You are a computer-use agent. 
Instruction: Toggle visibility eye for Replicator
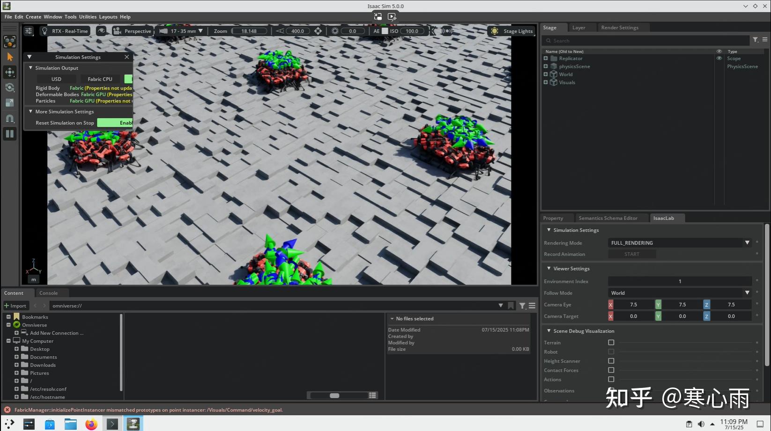click(x=719, y=58)
